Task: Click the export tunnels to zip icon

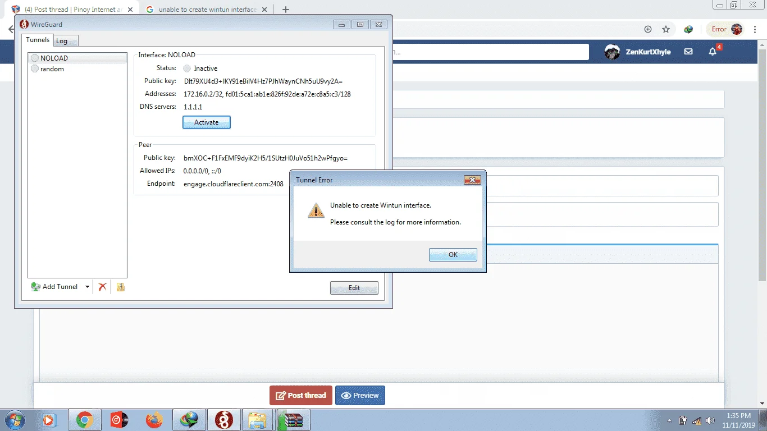Action: tap(120, 287)
